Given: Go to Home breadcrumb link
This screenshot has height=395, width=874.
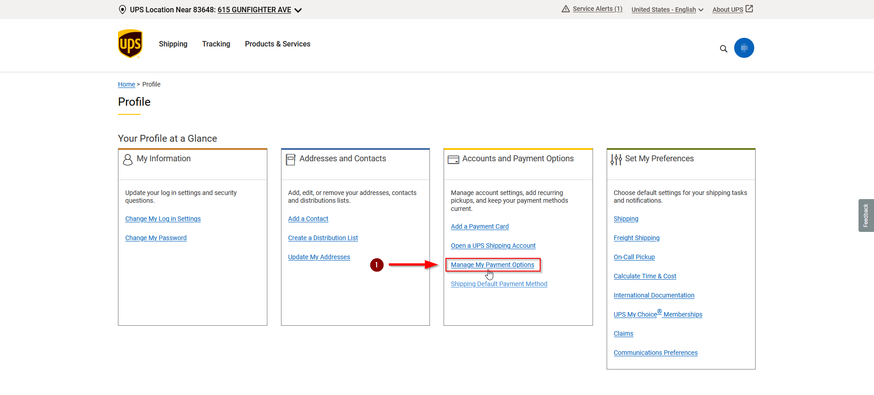Looking at the screenshot, I should click(127, 84).
